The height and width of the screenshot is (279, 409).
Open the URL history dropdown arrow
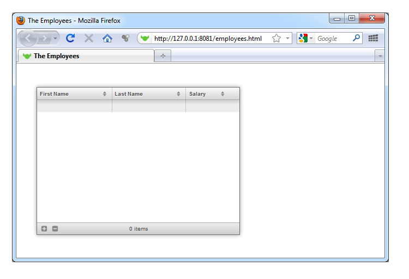click(287, 39)
